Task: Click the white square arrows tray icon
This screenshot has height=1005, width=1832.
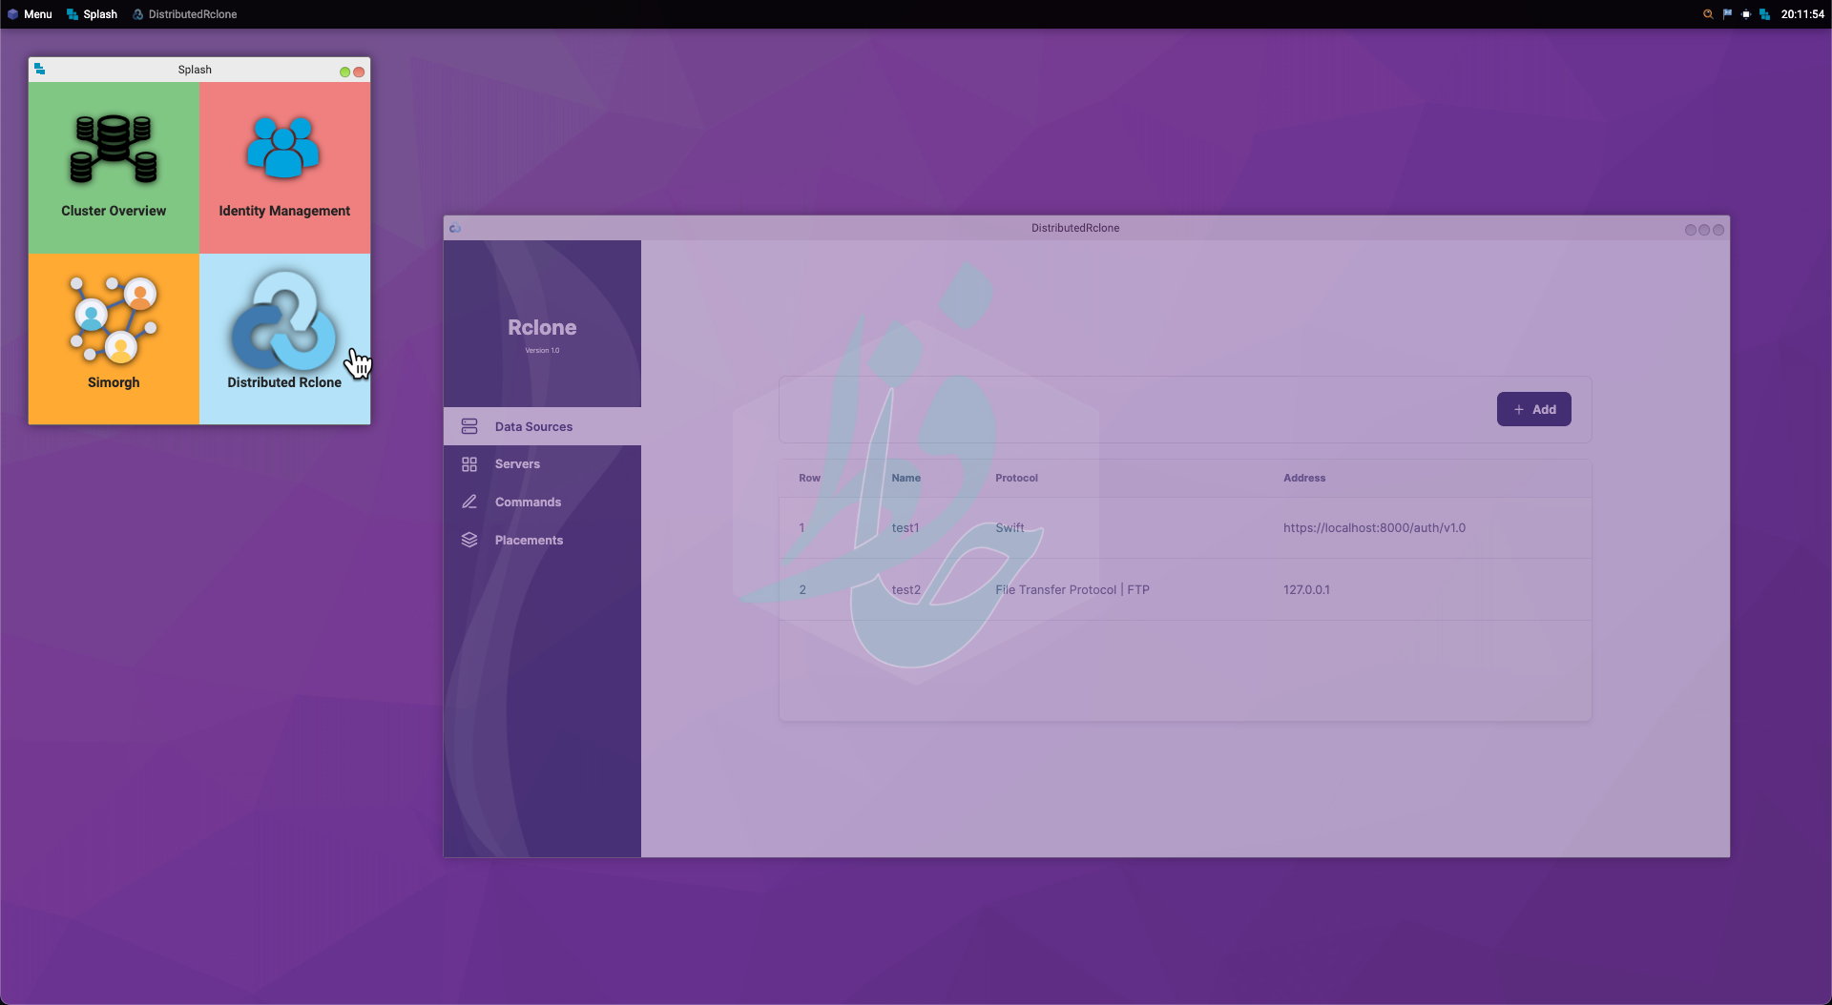Action: [1746, 14]
